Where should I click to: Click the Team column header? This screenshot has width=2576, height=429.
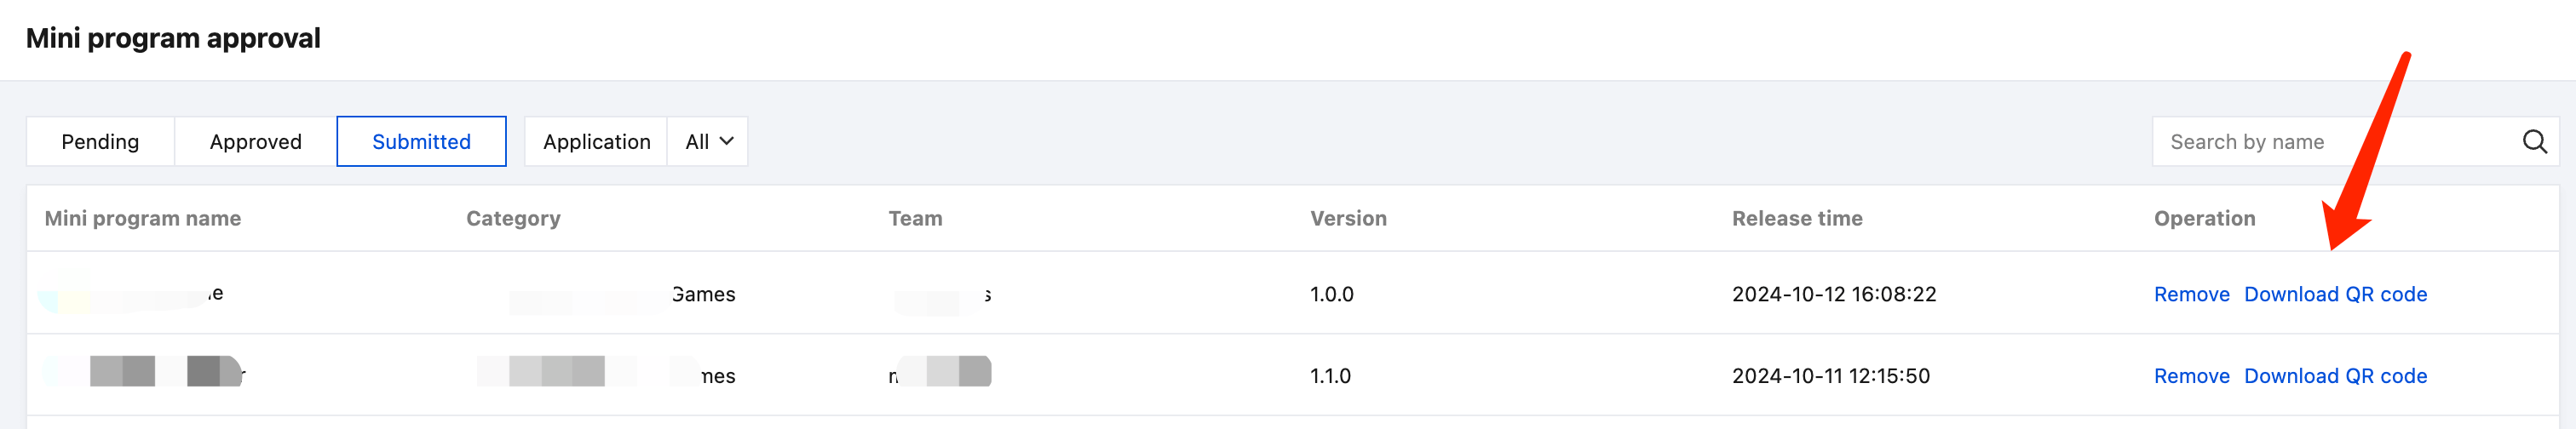coord(915,218)
